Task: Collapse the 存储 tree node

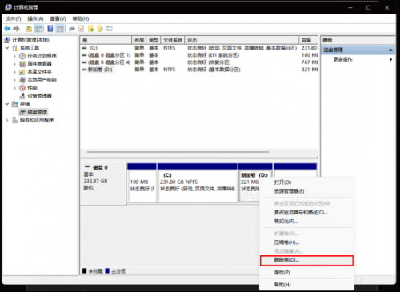Action: [x=7, y=104]
